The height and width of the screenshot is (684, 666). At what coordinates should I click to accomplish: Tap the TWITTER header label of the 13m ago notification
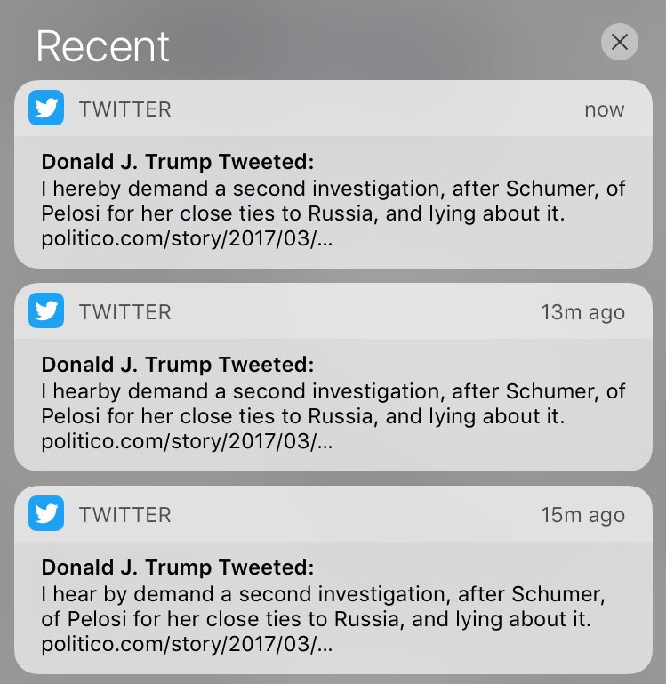(125, 312)
